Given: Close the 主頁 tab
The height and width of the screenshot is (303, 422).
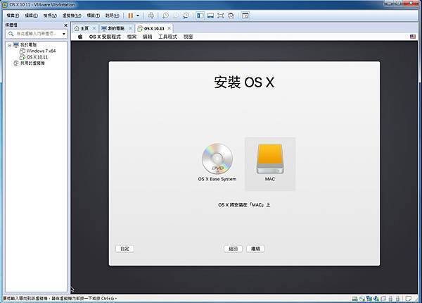Looking at the screenshot, I should (94, 28).
